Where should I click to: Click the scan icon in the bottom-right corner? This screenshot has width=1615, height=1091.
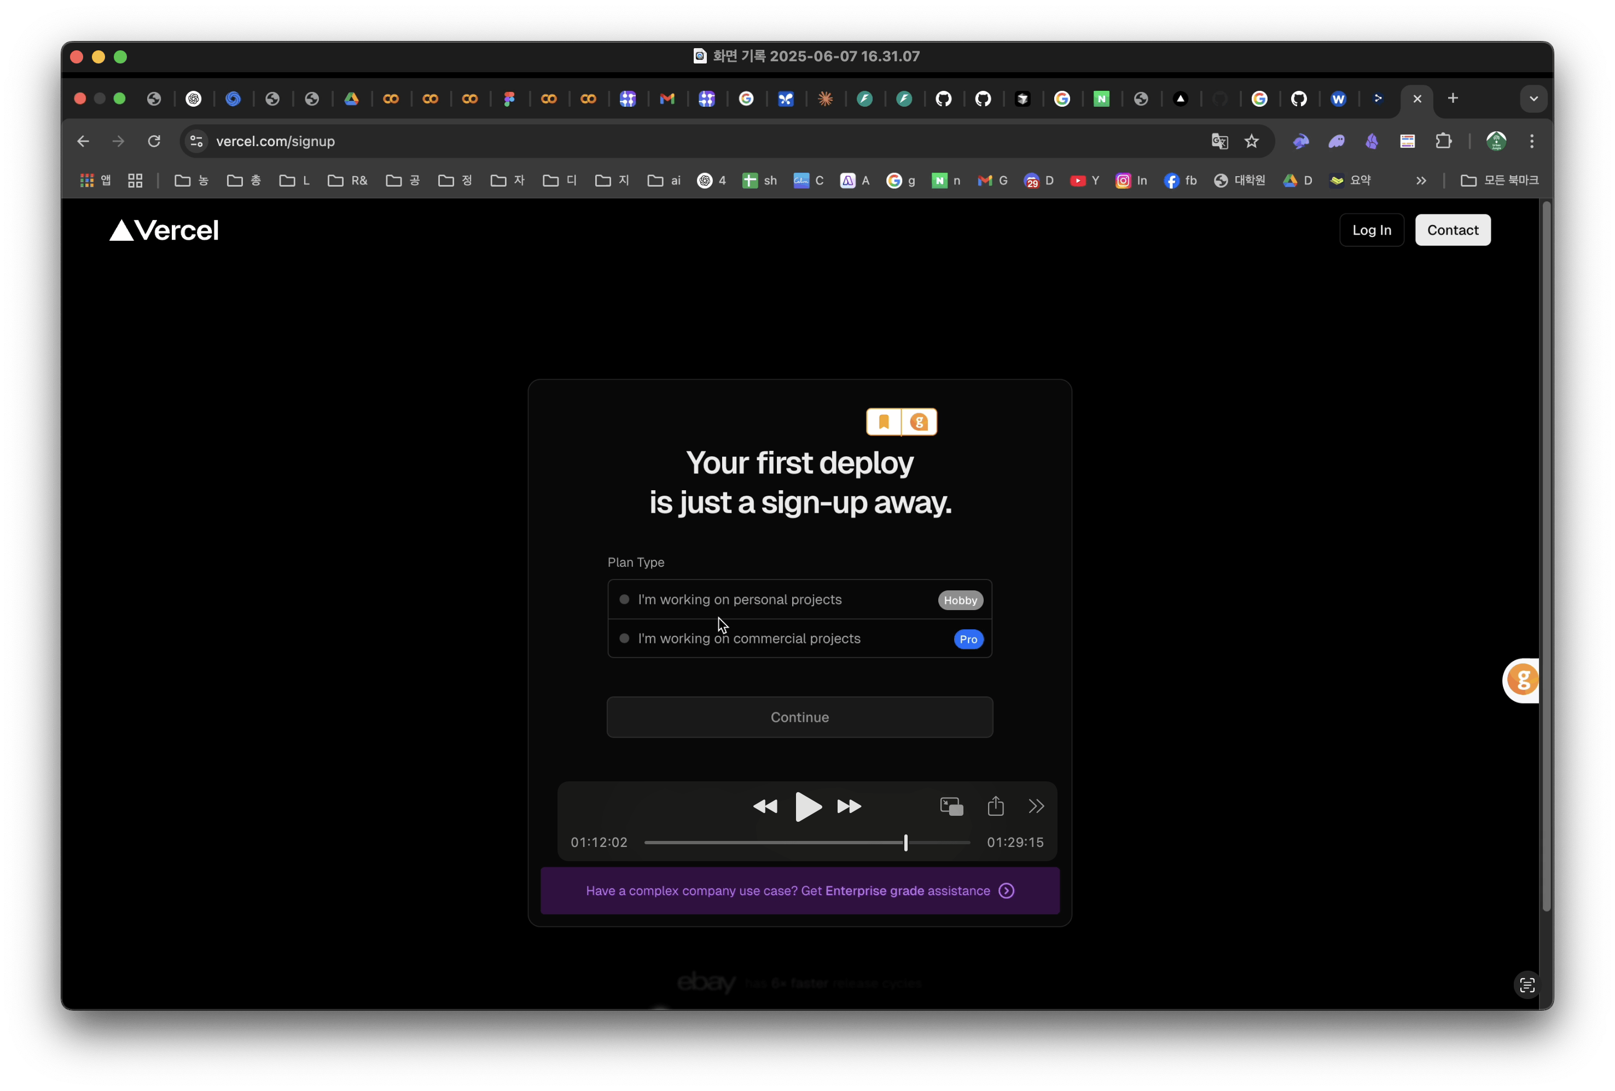(x=1527, y=985)
